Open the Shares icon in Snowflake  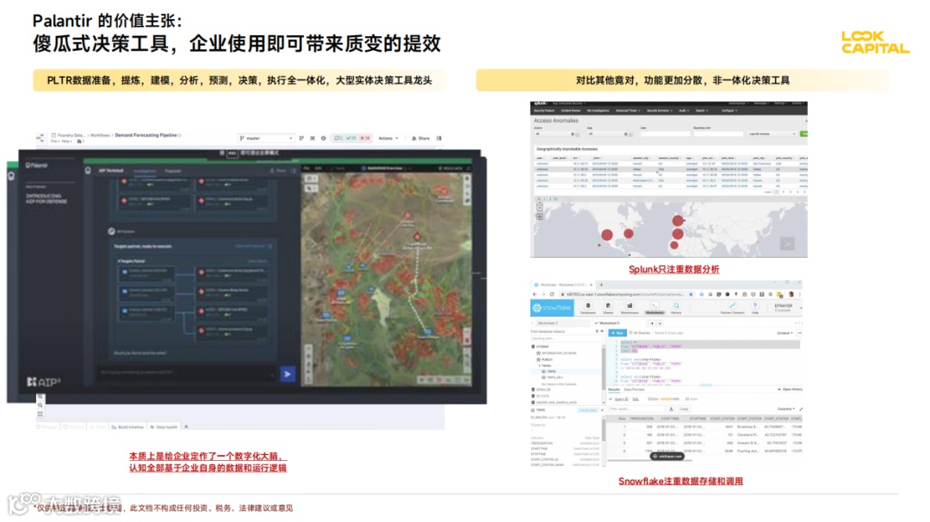[608, 308]
